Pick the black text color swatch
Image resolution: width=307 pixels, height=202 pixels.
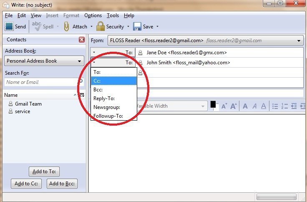click(213, 104)
